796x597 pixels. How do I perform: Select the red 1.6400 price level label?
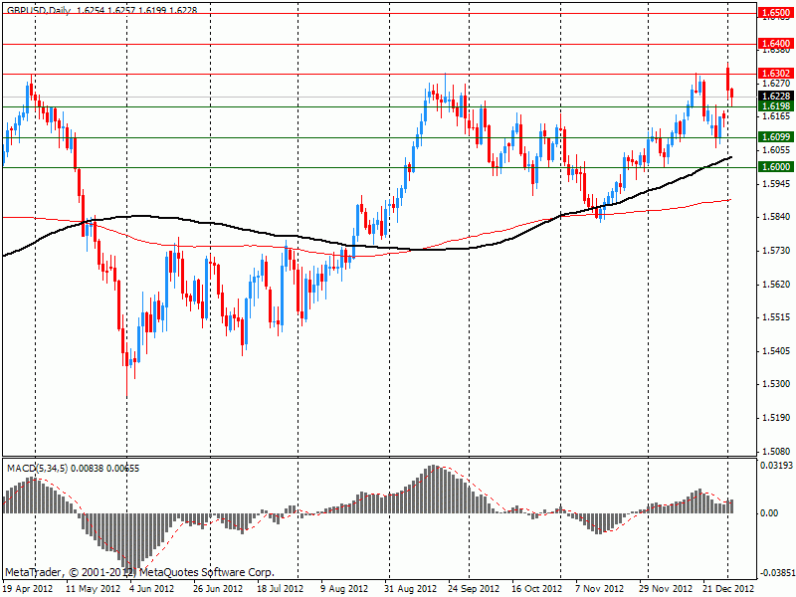coord(775,44)
